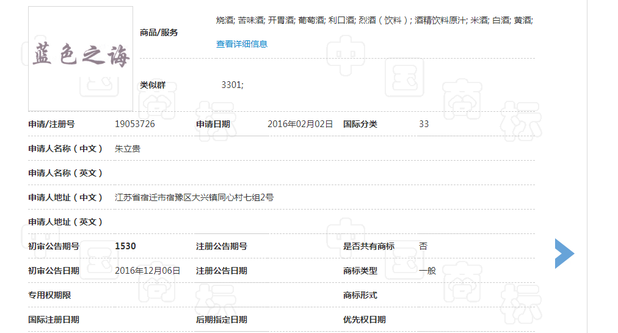618x333 pixels.
Task: Click the shared trademark value 否
Action: pos(423,246)
